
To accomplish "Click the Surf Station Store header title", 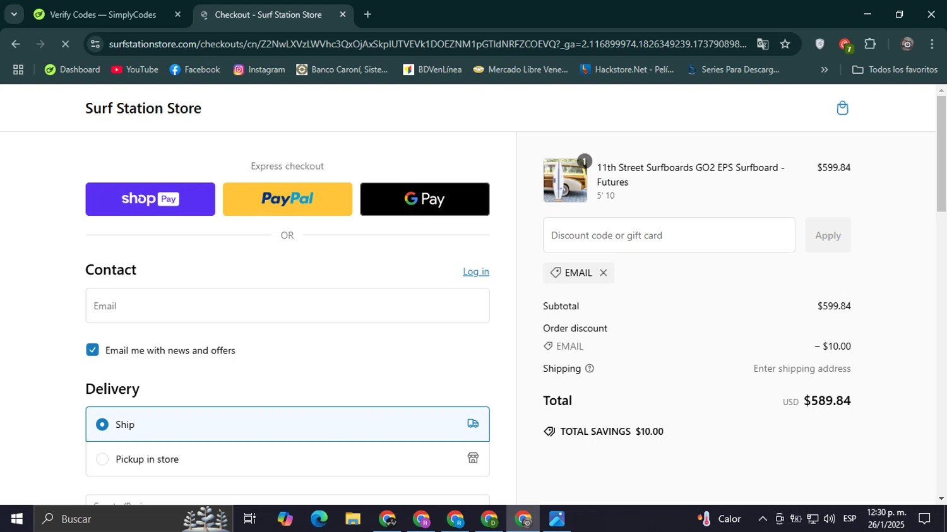I will 143,108.
